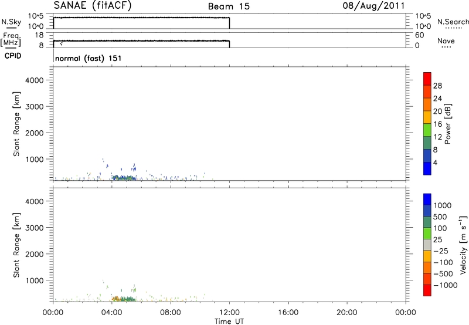Click the bright blue bottom Power colorbar segment
469x325 pixels.
(x=427, y=168)
